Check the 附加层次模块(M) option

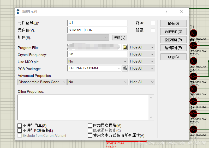pyautogui.click(x=90, y=126)
